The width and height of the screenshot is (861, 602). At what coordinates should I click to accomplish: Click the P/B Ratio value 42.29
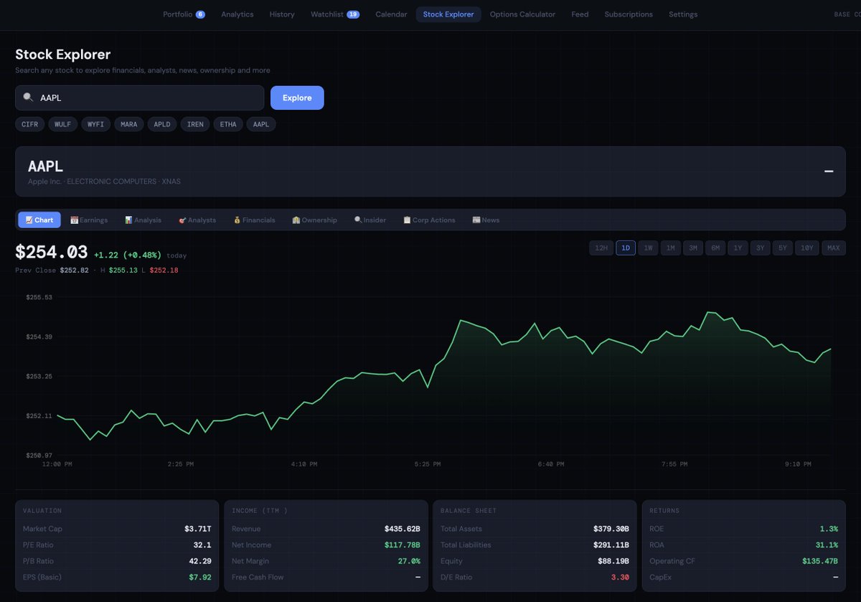click(200, 561)
